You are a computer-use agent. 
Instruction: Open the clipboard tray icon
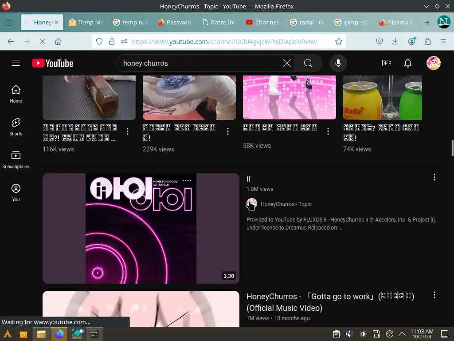pos(337,334)
